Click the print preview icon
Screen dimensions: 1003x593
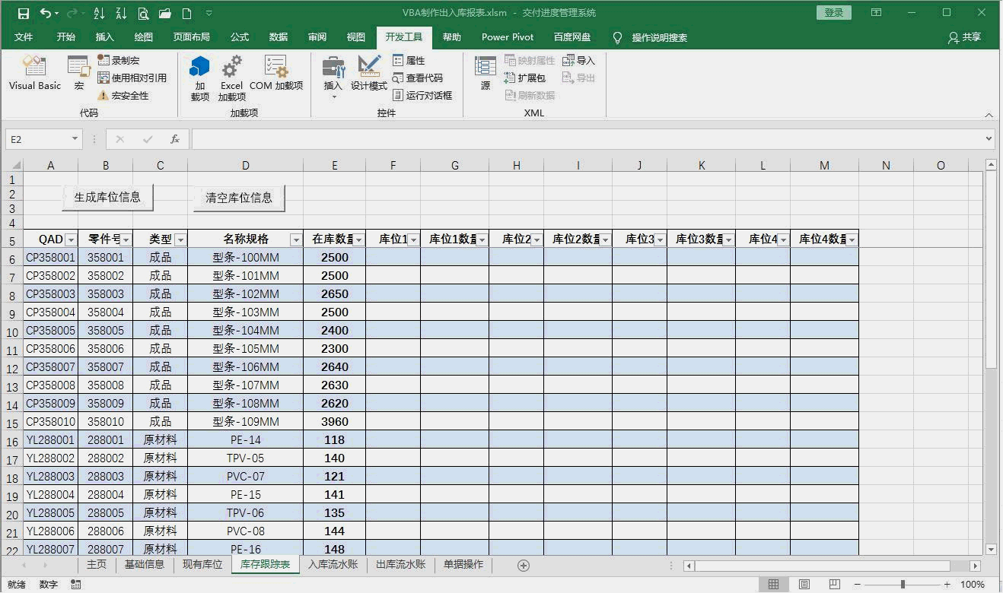pyautogui.click(x=143, y=13)
